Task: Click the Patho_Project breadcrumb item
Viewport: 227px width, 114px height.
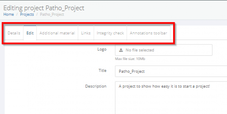Action: pos(52,14)
